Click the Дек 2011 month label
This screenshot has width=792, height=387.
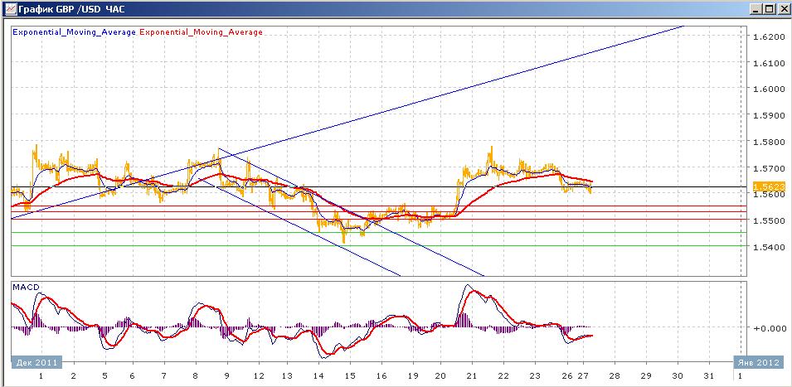point(36,362)
